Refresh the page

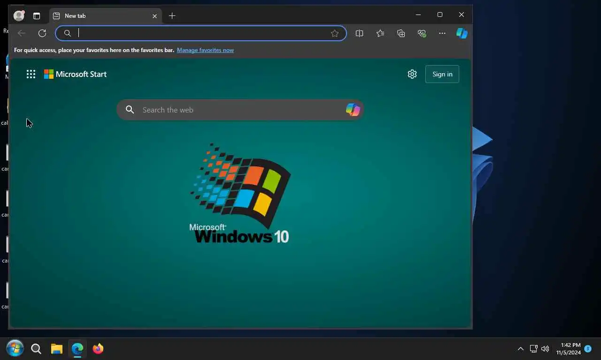coord(42,33)
